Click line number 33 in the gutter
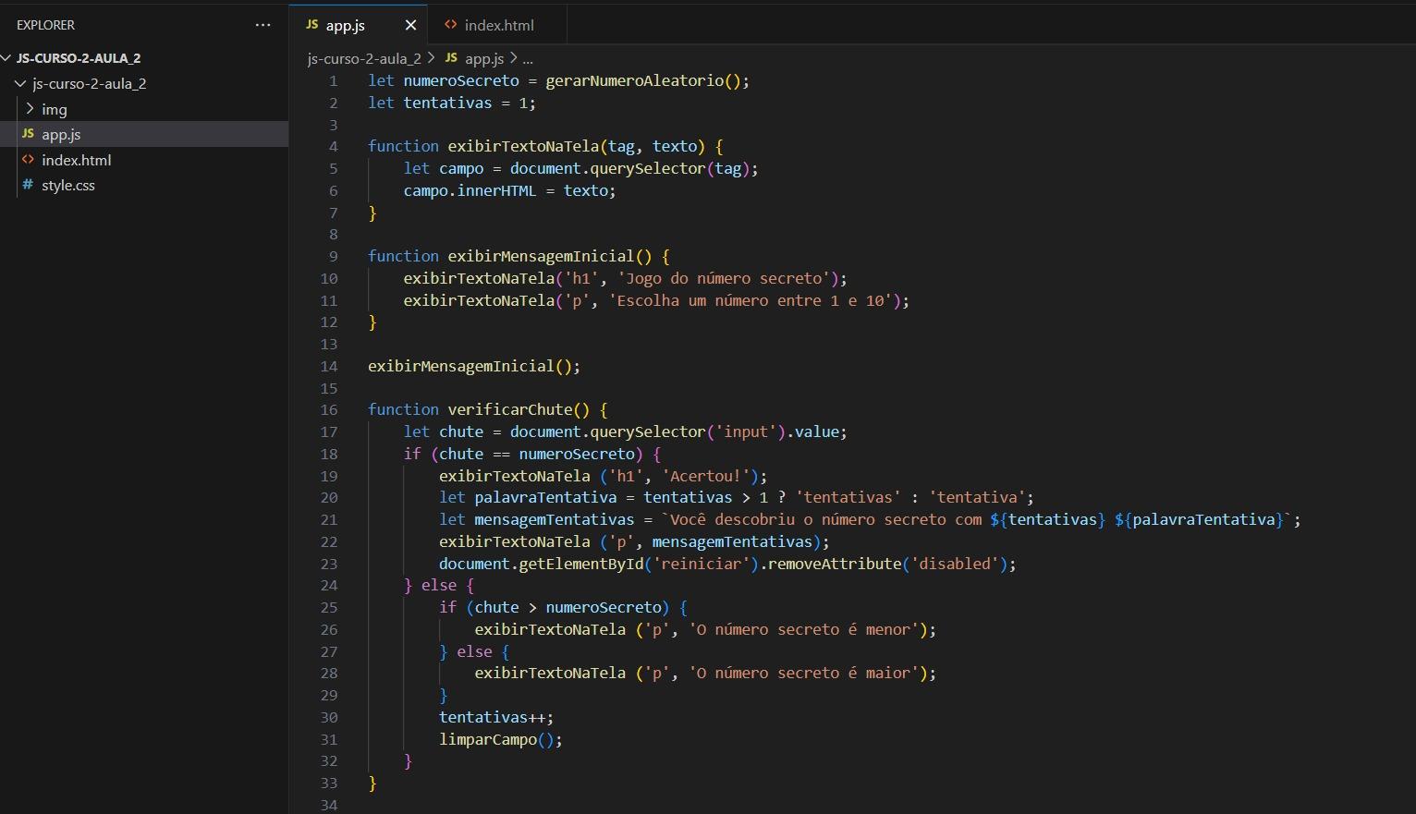Image resolution: width=1416 pixels, height=814 pixels. pos(329,783)
